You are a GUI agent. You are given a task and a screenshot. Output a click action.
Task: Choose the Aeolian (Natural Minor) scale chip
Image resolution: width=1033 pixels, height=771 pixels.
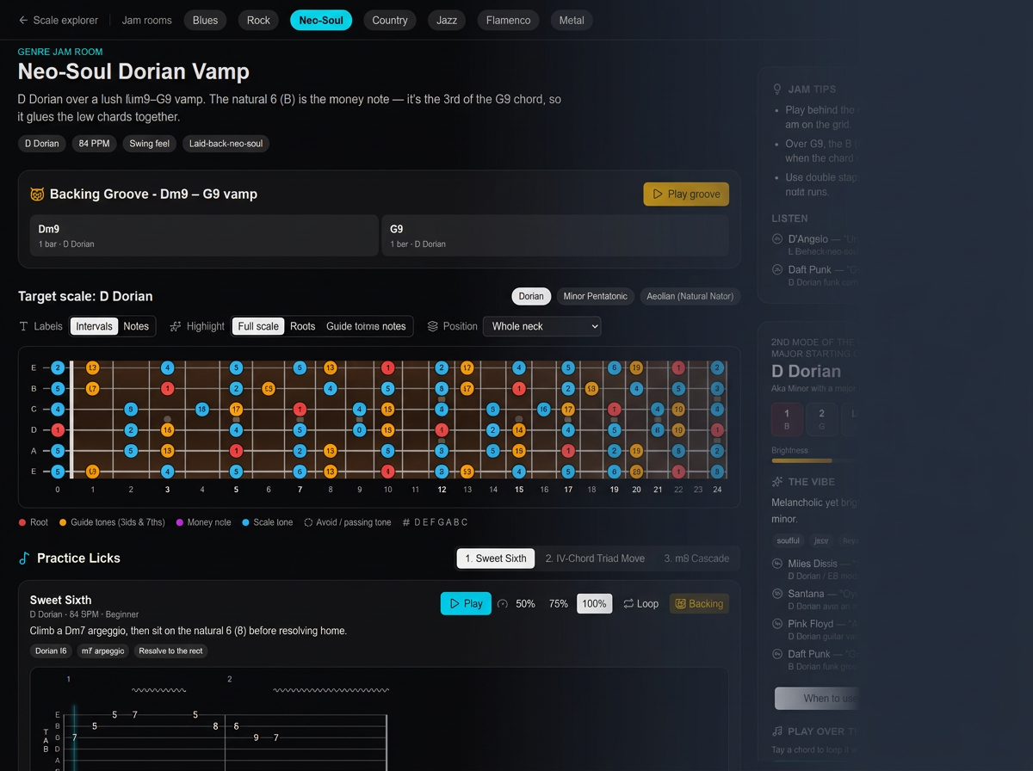click(690, 296)
